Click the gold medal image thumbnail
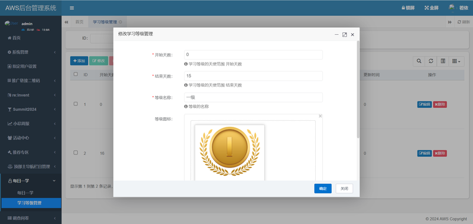This screenshot has height=224, width=473. pyautogui.click(x=229, y=152)
